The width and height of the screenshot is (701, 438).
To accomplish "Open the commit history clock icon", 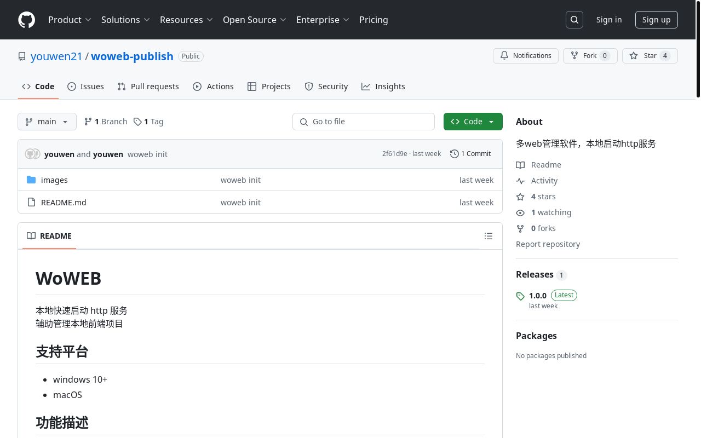I will coord(454,154).
